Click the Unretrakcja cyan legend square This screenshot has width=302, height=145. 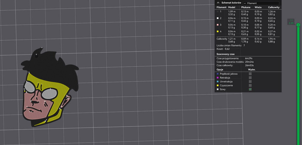(x=218, y=82)
